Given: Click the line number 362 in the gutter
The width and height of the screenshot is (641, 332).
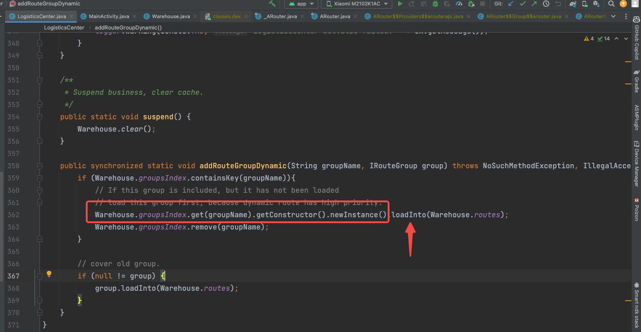Looking at the screenshot, I should tap(13, 215).
